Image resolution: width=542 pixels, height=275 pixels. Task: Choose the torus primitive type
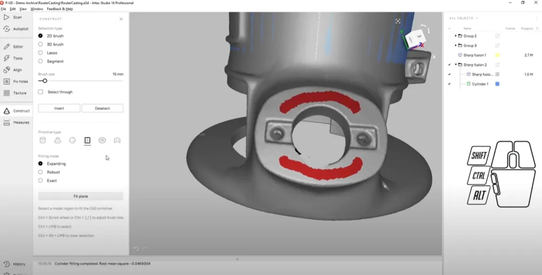tap(102, 140)
